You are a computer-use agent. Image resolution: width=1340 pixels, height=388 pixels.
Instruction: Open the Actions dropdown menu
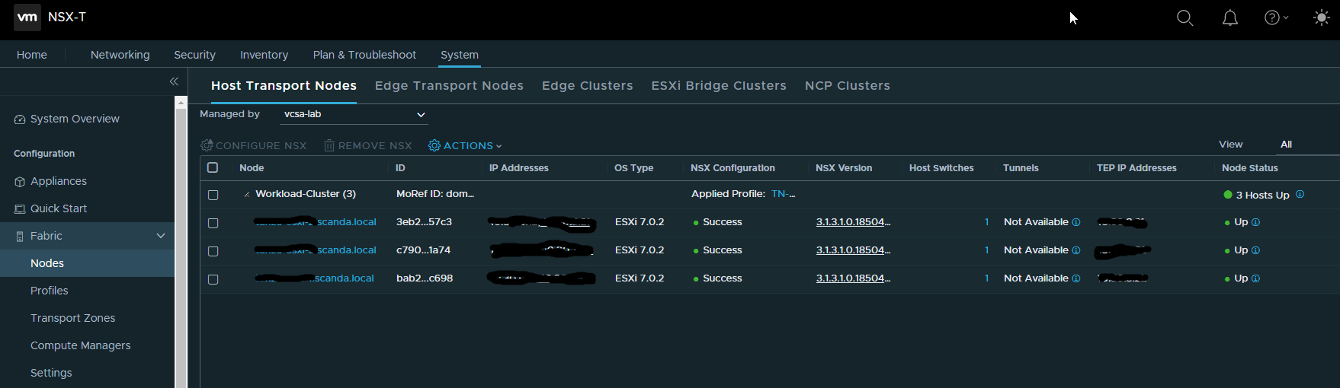point(465,145)
